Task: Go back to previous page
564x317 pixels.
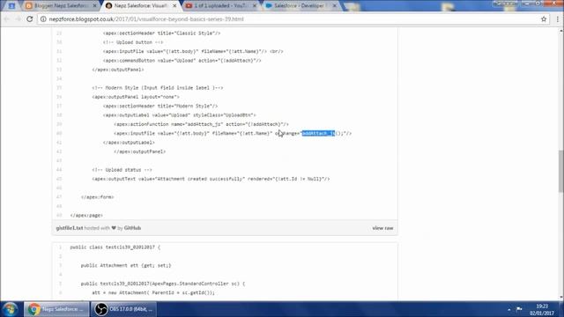Action: 6,19
